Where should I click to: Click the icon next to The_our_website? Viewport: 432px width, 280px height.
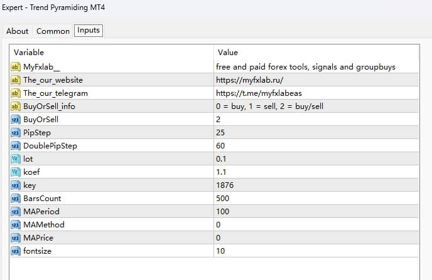tap(15, 80)
